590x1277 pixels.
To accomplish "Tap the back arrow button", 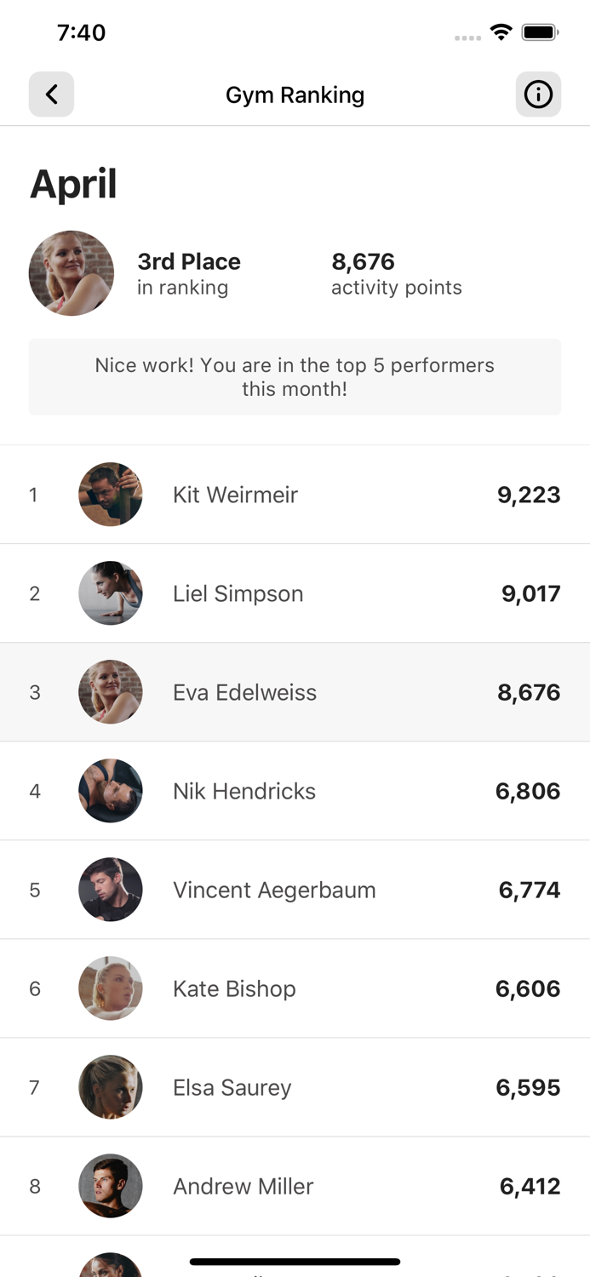I will pos(51,94).
